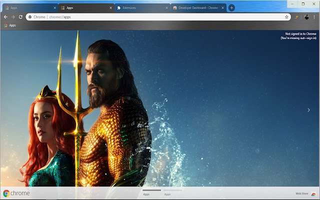Reload the chrome://apps page
320x200 pixels.
coord(20,17)
